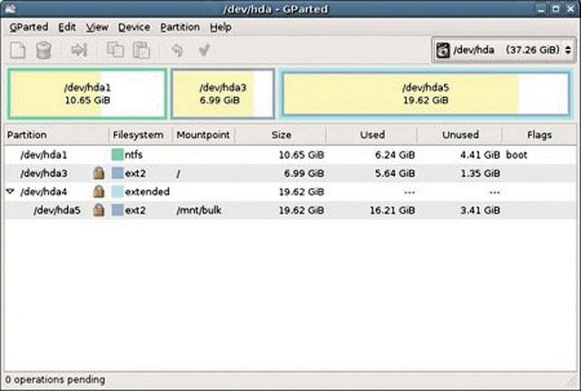Sort by the Partition column header
Screen dimensions: 581x391
point(56,135)
